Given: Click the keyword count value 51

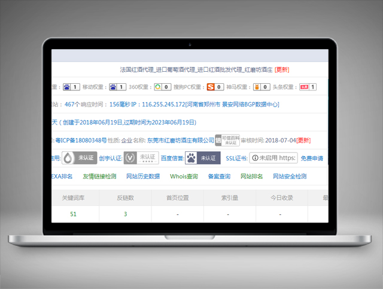Looking at the screenshot, I should click(73, 214).
